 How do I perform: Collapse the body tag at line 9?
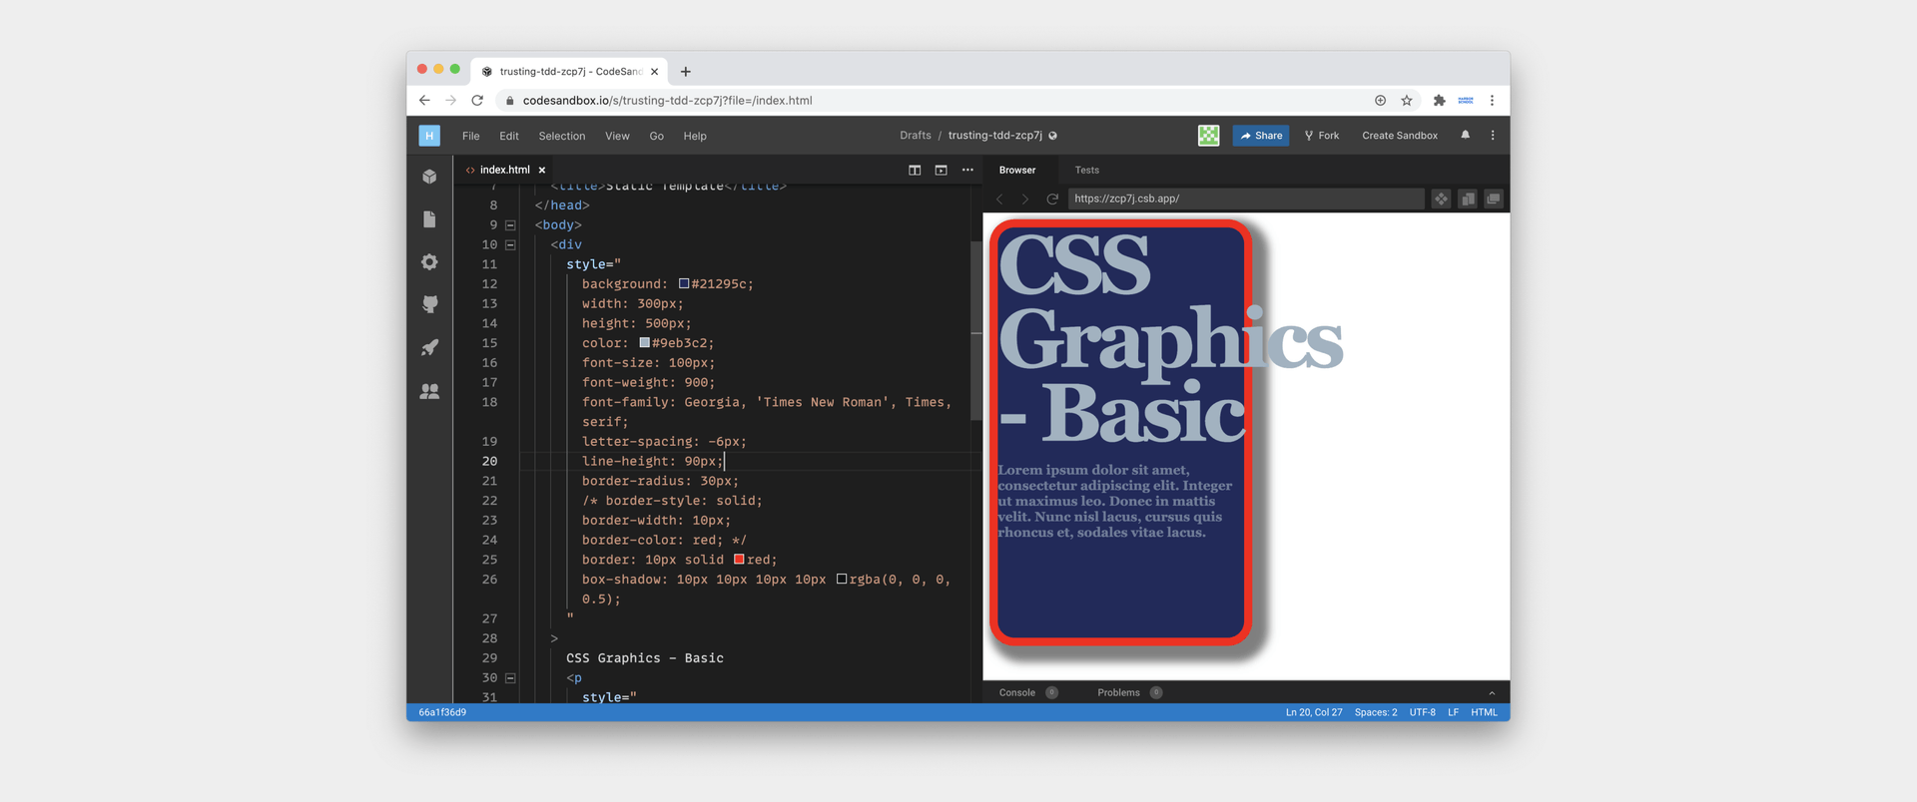510,224
